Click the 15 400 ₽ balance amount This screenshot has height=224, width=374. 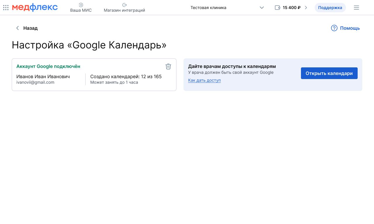coord(292,8)
